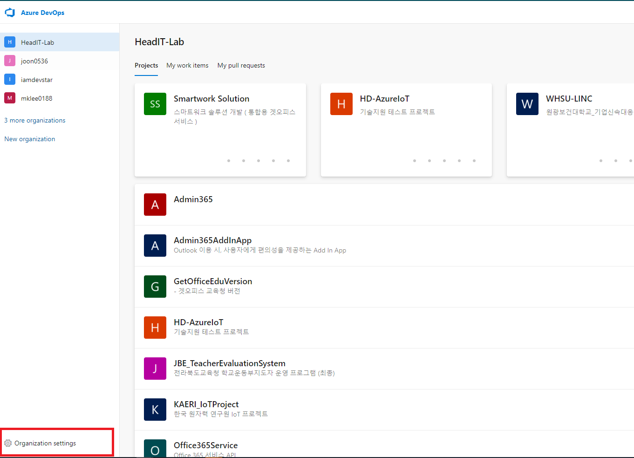The image size is (634, 458).
Task: Open Organization settings label
Action: (45, 443)
